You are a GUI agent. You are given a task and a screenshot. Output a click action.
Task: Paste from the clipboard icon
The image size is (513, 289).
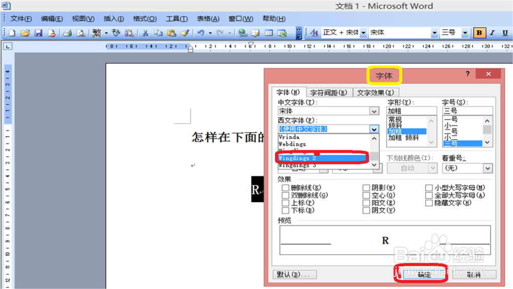click(171, 33)
